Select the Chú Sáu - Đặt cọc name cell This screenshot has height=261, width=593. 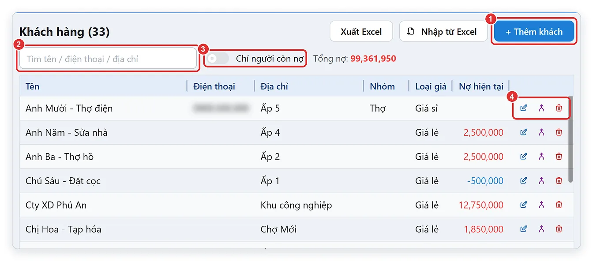tap(63, 181)
